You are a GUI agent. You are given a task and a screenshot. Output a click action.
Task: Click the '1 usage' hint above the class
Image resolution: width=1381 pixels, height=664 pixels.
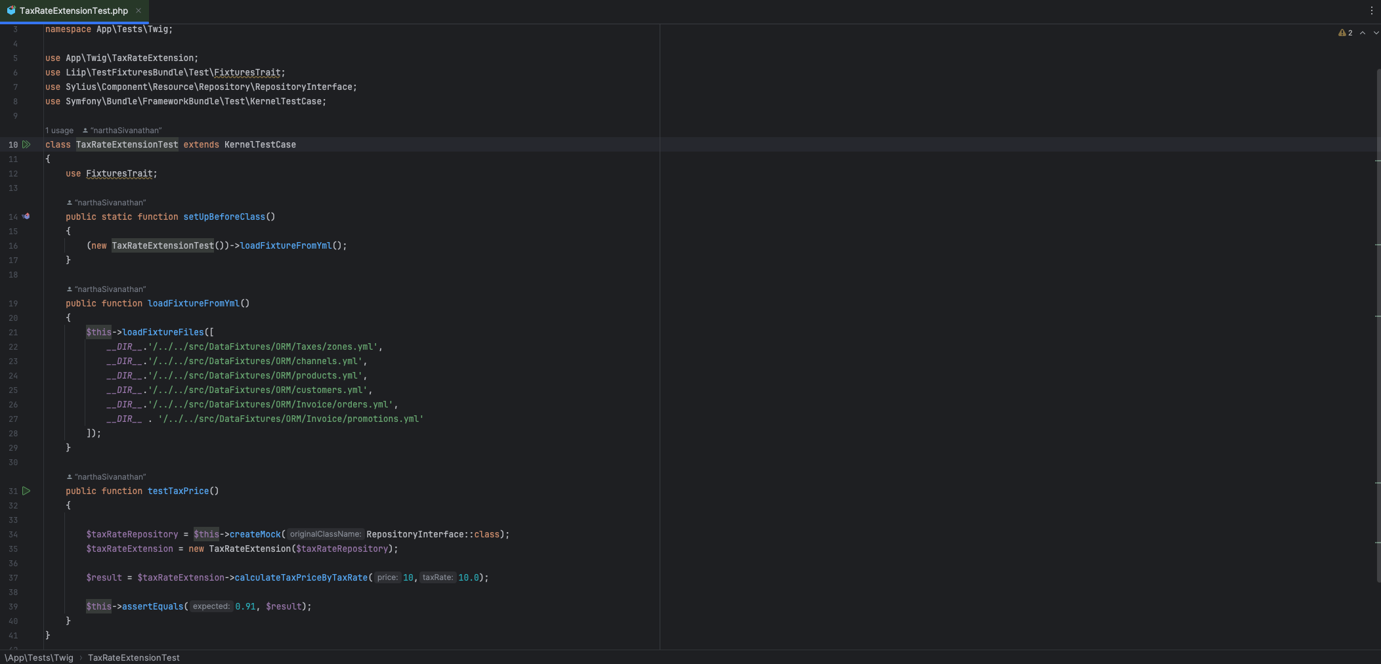(59, 131)
